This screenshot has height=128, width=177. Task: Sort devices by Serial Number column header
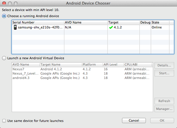38,22
